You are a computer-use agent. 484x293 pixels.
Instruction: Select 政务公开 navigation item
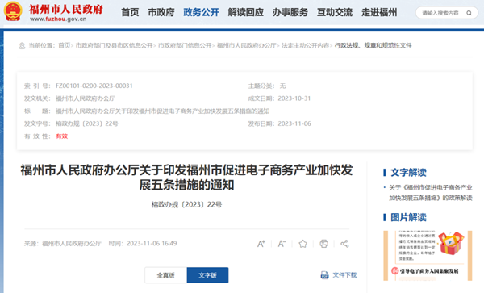201,12
